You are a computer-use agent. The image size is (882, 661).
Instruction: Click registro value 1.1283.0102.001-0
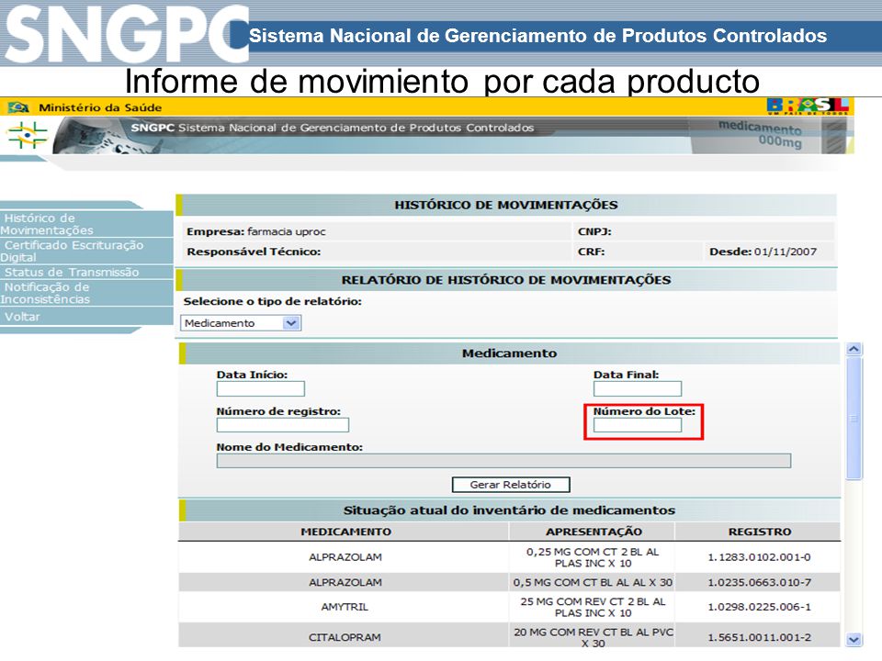point(759,557)
